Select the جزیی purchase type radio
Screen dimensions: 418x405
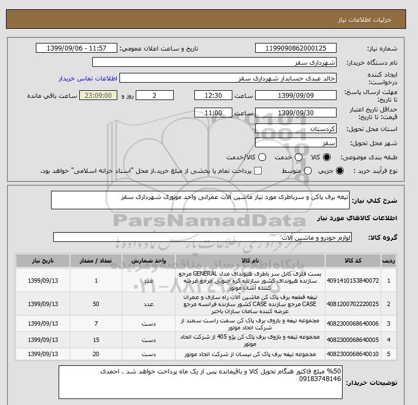pyautogui.click(x=340, y=171)
